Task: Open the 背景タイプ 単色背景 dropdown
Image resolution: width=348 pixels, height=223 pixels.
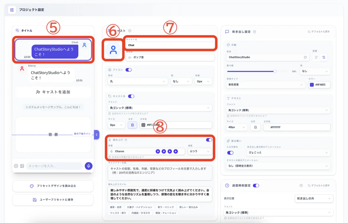Action: 266,85
